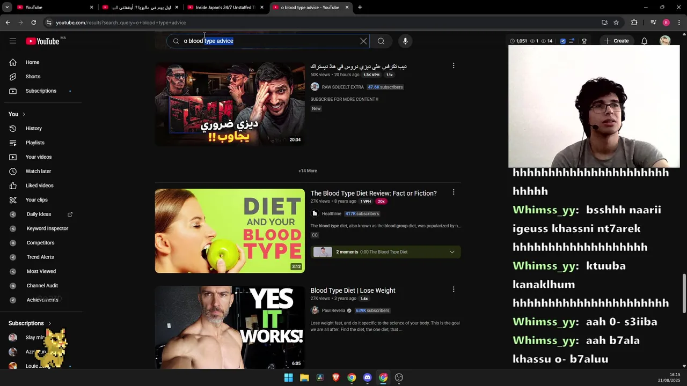The height and width of the screenshot is (386, 687).
Task: Click the browser address bar URL
Action: point(121,23)
